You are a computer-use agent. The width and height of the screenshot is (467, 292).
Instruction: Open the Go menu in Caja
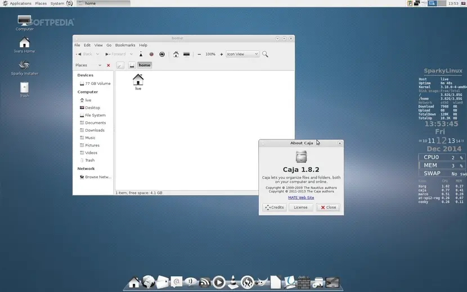109,45
